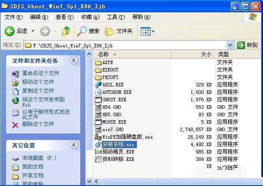
Task: Collapse the 其它位置 panel
Action: point(74,145)
